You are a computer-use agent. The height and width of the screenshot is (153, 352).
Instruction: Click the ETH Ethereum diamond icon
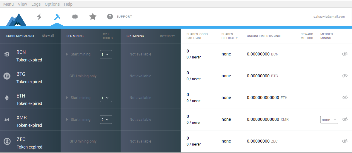pyautogui.click(x=7, y=98)
